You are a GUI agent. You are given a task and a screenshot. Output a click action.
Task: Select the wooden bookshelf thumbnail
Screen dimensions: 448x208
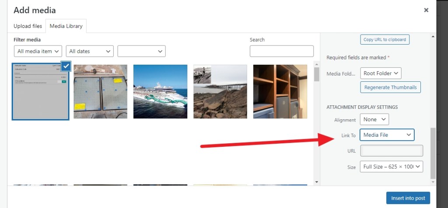click(x=280, y=92)
